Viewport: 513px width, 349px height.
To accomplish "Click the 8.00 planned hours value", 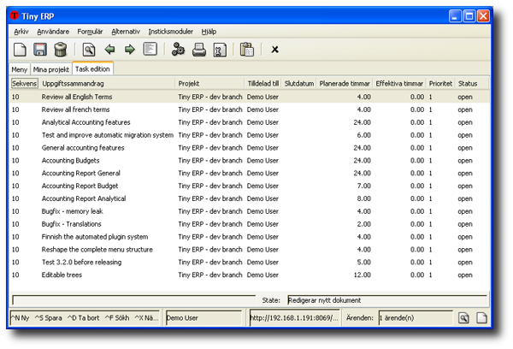I will [x=364, y=198].
